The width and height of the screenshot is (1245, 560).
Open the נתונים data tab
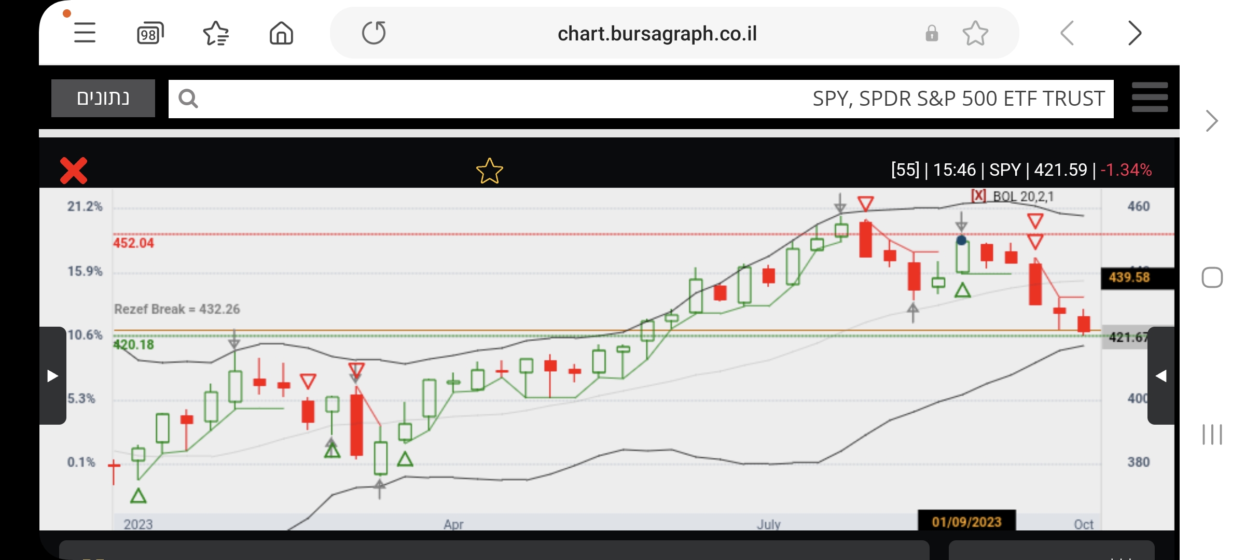(103, 98)
